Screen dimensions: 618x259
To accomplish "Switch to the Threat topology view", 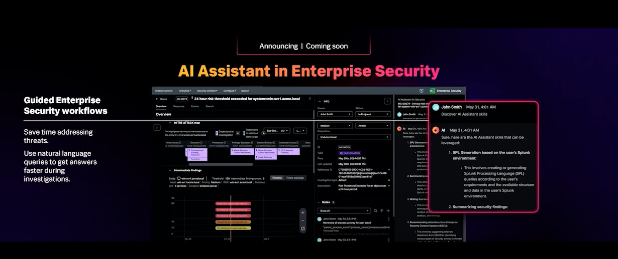I will coord(295,178).
